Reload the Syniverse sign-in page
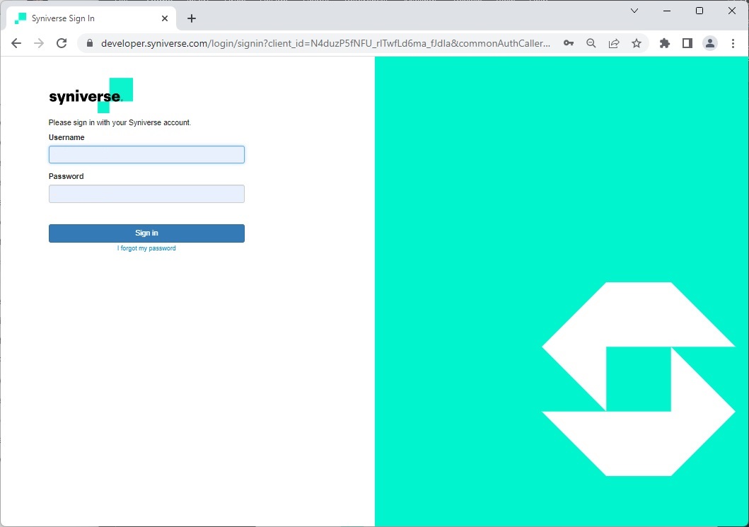The height and width of the screenshot is (527, 749). point(62,43)
